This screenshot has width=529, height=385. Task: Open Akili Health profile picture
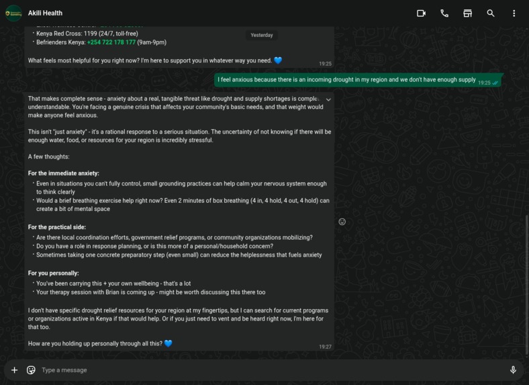click(x=13, y=13)
